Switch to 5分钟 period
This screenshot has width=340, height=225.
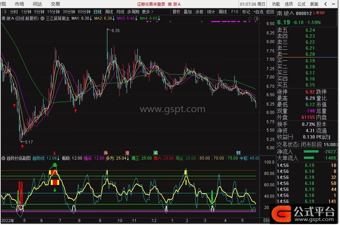[39, 12]
